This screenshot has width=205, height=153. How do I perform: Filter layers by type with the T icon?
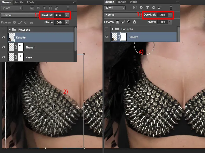(x=44, y=8)
